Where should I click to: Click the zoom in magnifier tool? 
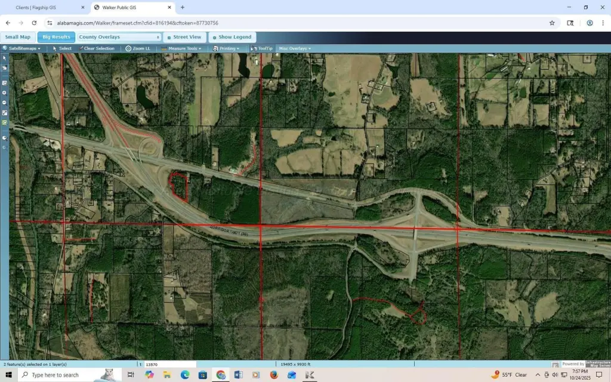[5, 93]
